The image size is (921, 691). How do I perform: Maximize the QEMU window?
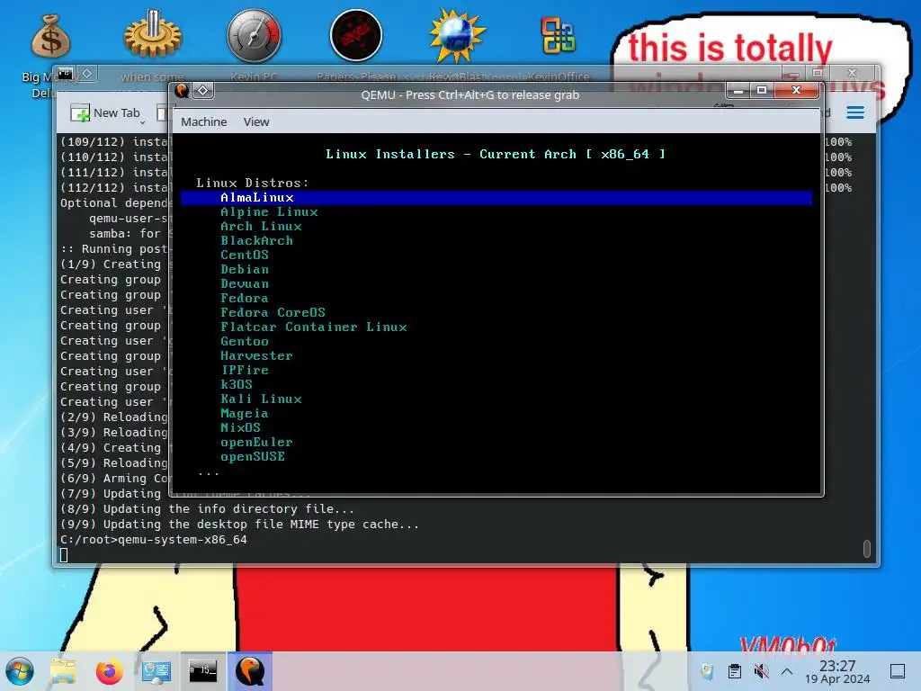(x=762, y=91)
